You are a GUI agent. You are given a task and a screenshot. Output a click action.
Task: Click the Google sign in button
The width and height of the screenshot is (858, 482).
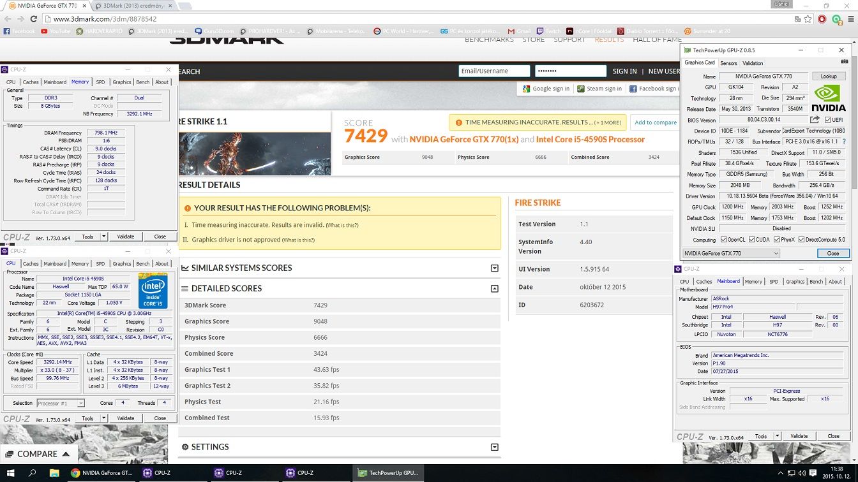[x=546, y=89]
